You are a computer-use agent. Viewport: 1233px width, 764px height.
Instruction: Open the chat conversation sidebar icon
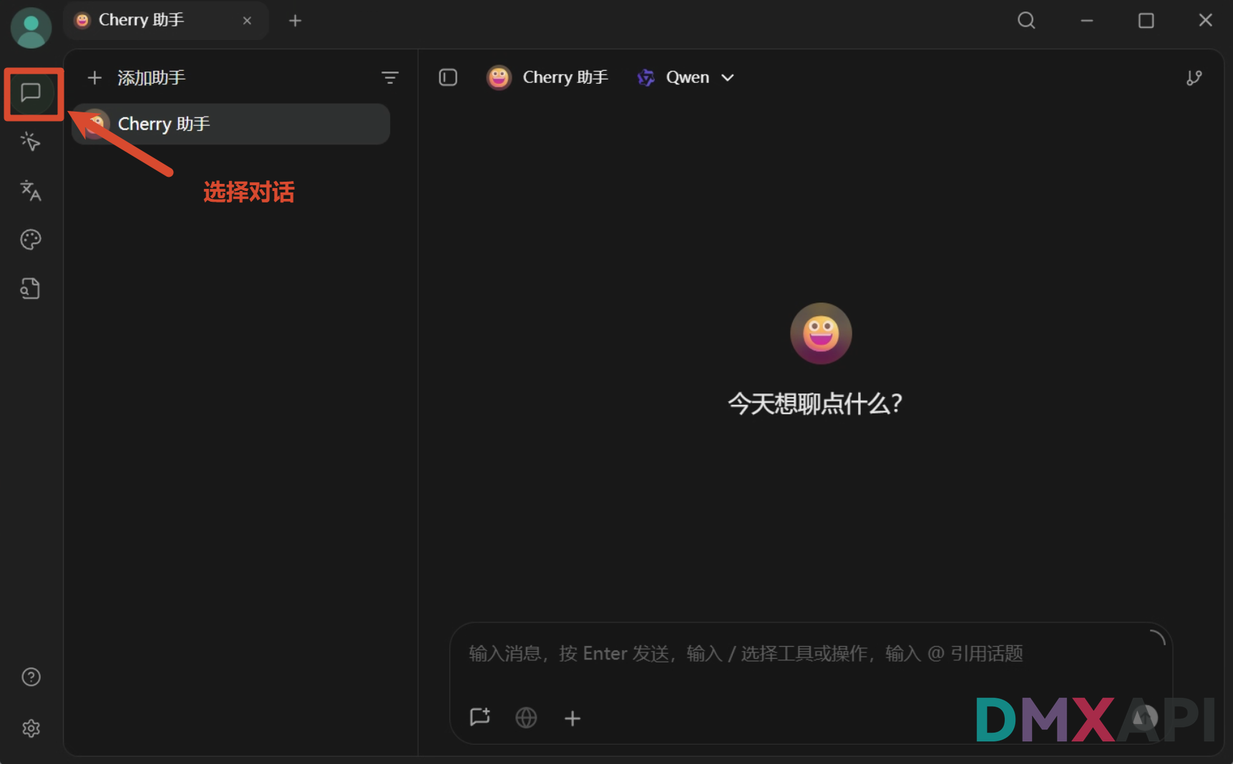31,92
